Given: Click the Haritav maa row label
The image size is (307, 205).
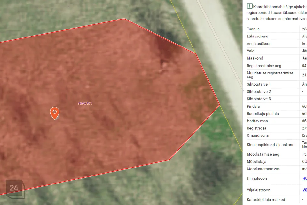Looking at the screenshot, I should click(257, 121).
